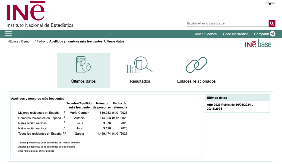Select the Últimos datos tab label
The width and height of the screenshot is (282, 164).
83,81
